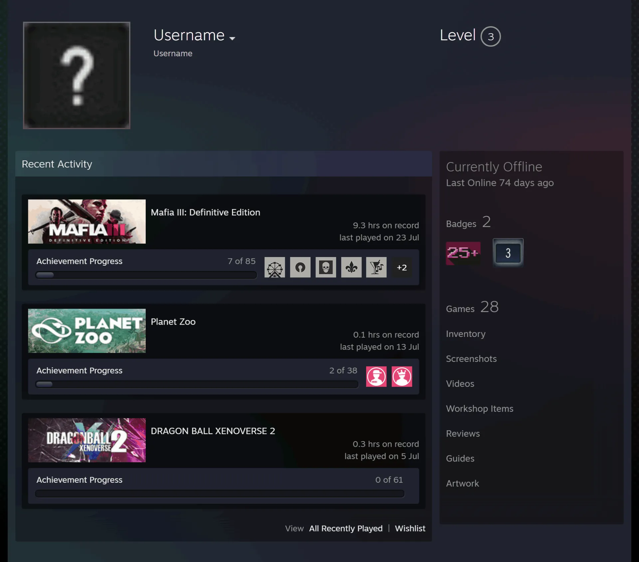Click the cocktail glass achievement icon for Mafia III

(x=376, y=267)
